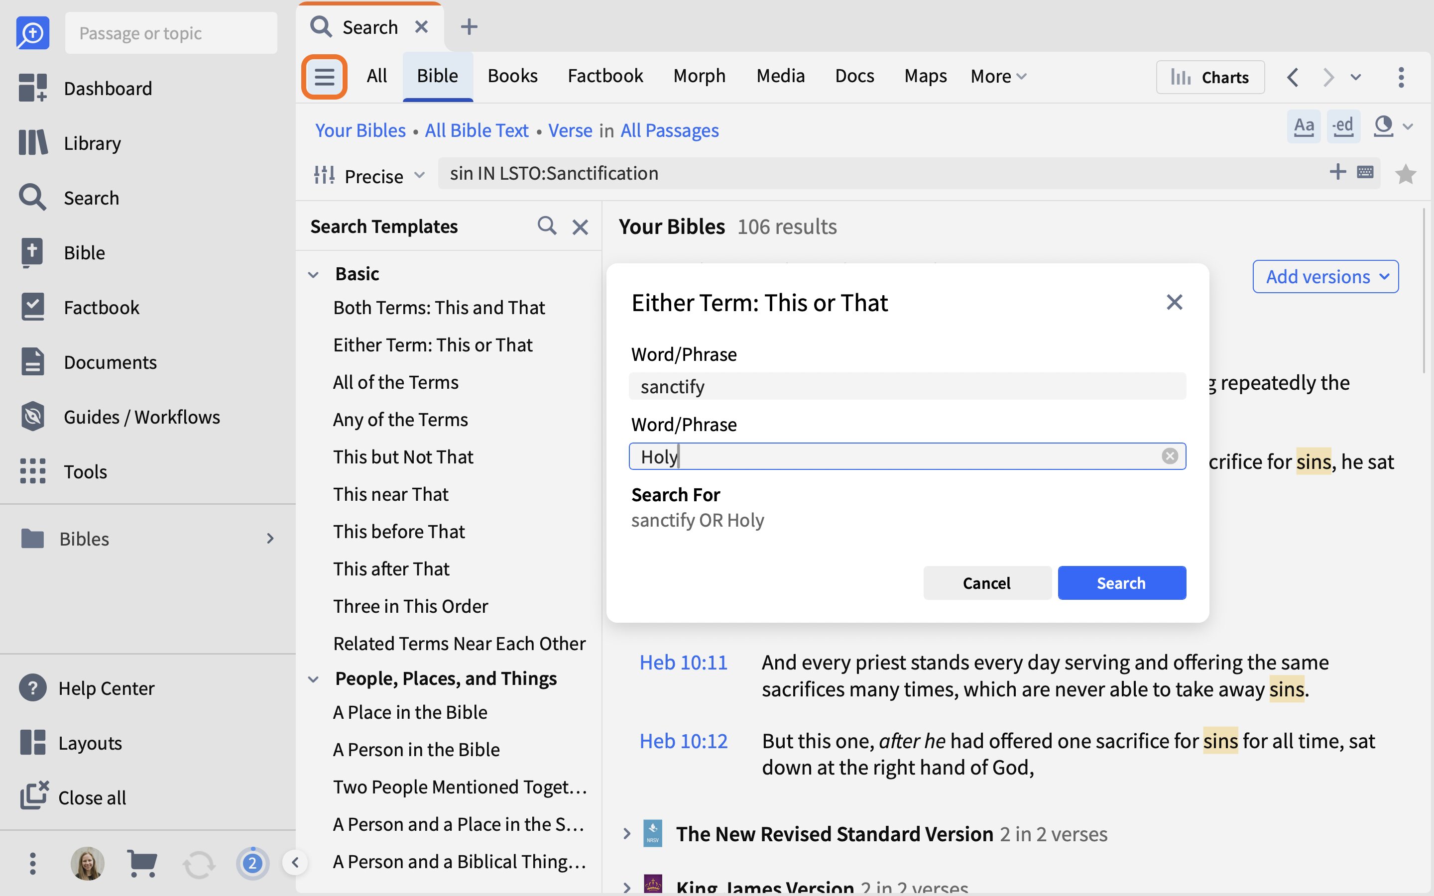Open the Heb 10:11 verse link
This screenshot has height=896, width=1434.
(x=683, y=662)
